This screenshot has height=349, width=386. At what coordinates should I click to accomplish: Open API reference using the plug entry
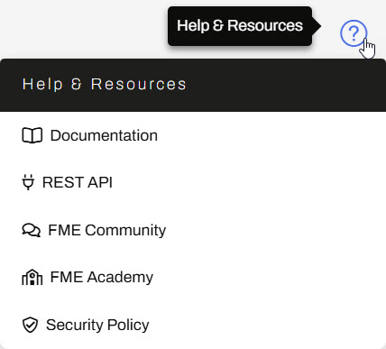pos(193,182)
